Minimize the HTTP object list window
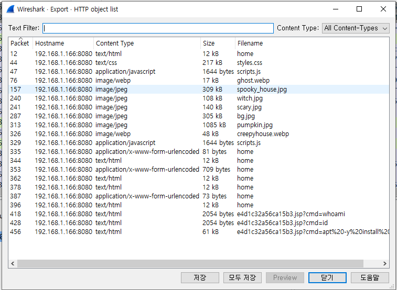 336,9
